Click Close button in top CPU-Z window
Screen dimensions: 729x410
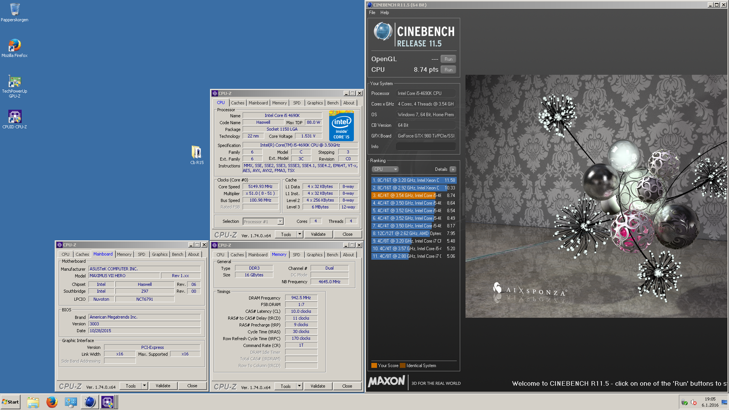pyautogui.click(x=347, y=235)
